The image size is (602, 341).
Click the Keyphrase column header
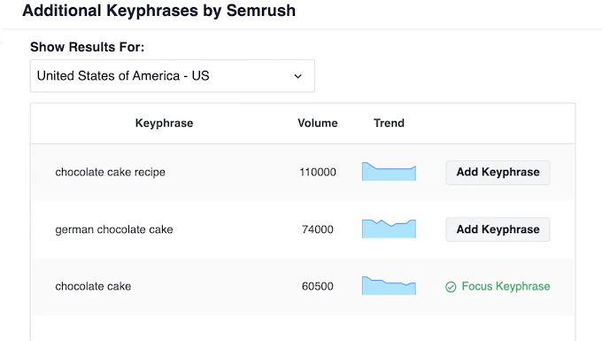click(164, 123)
